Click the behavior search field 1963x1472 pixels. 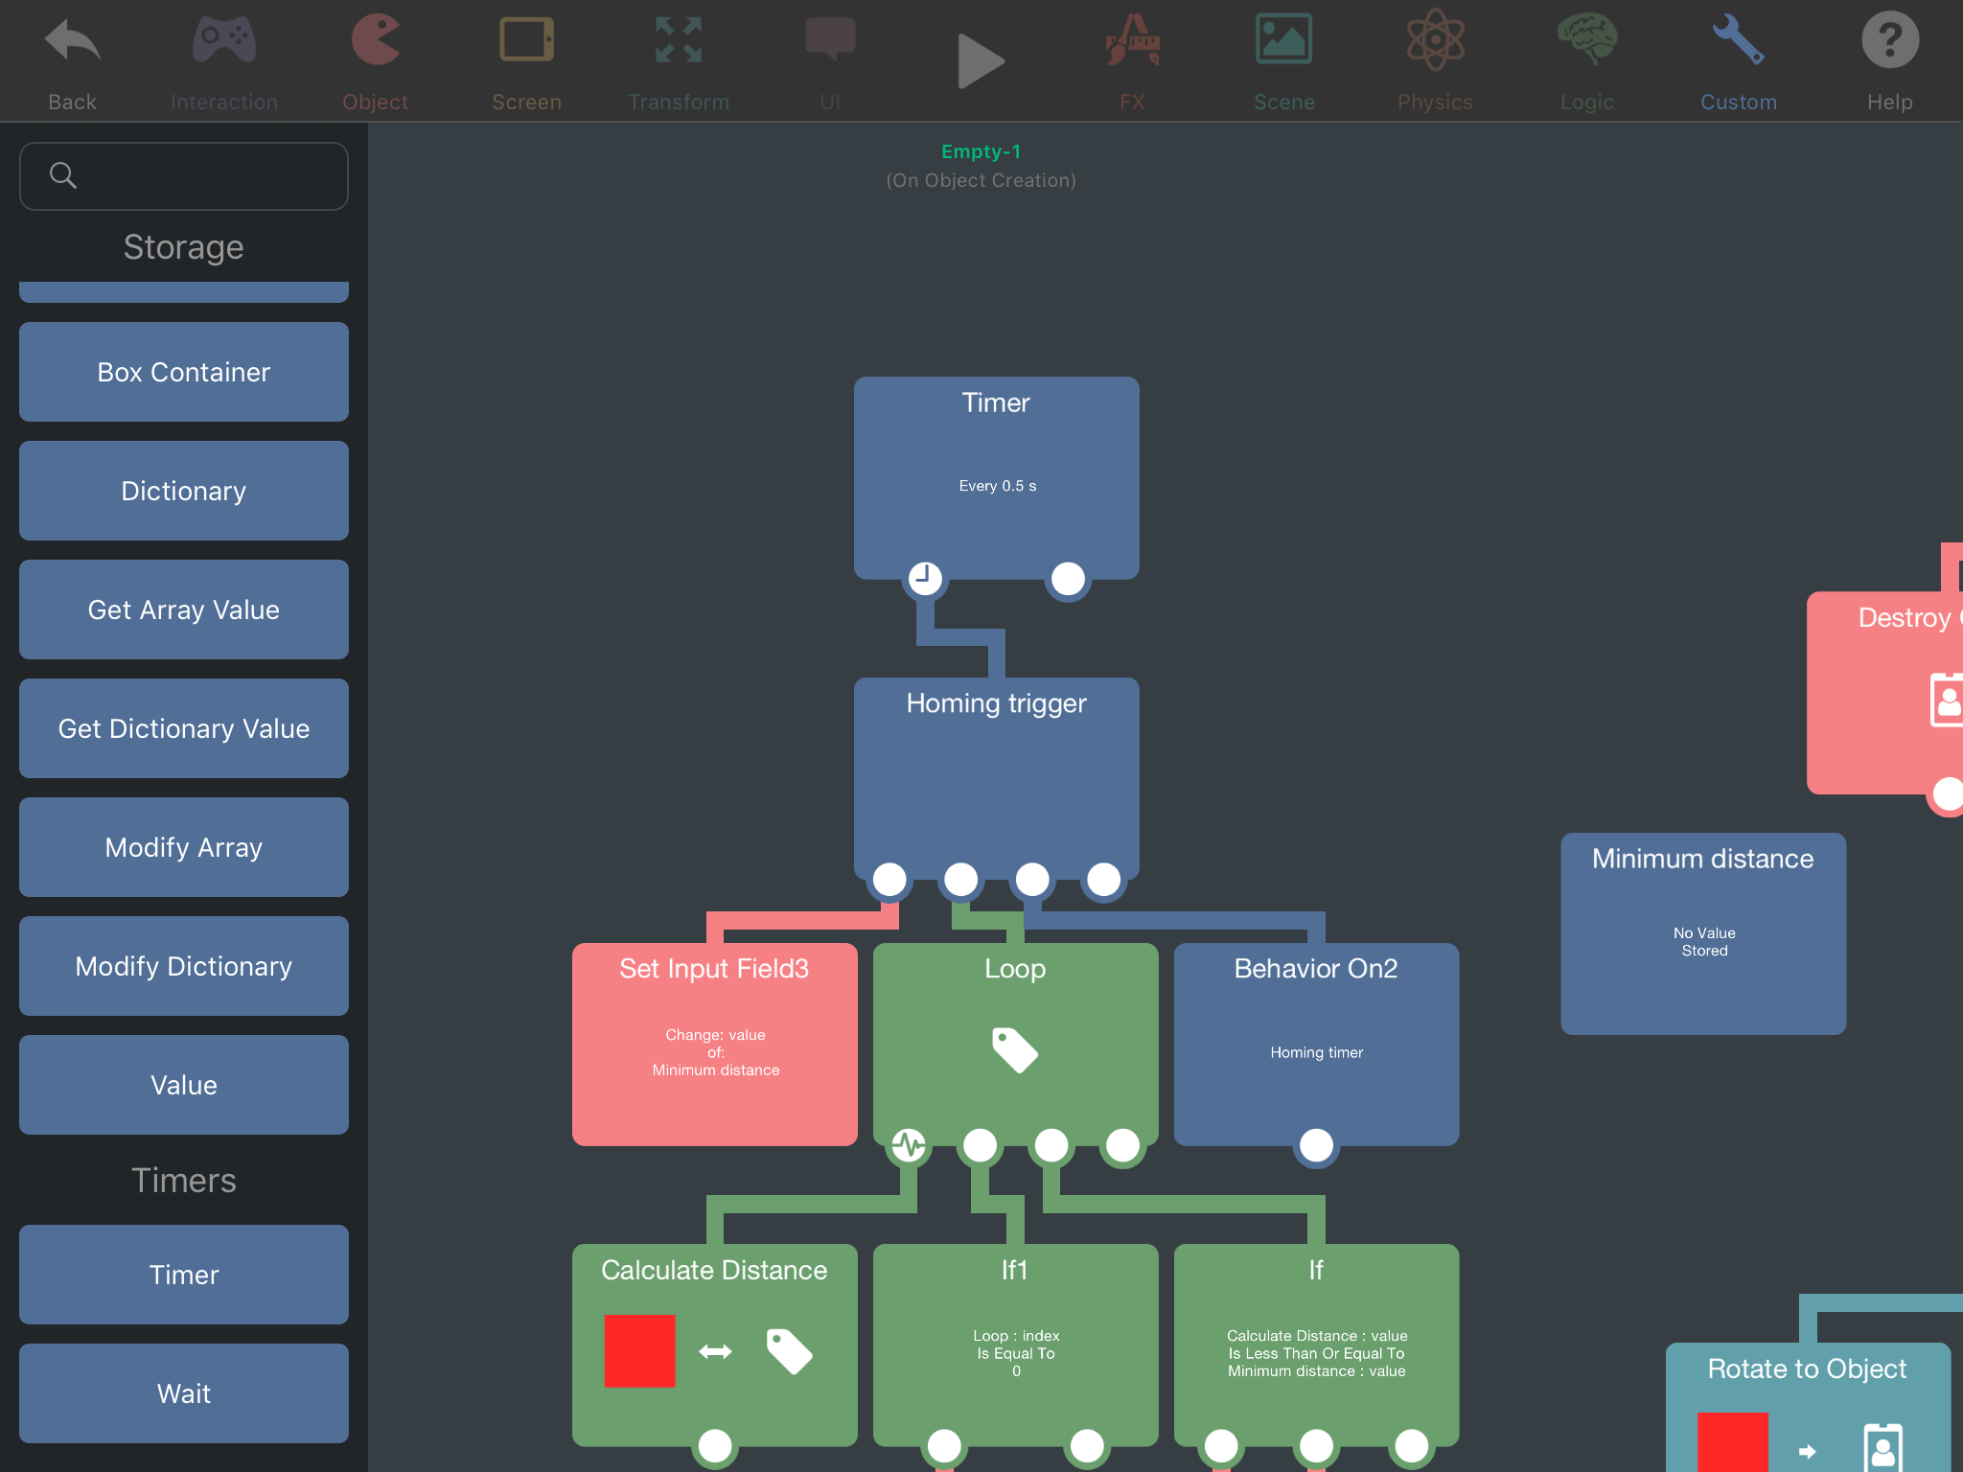184,176
